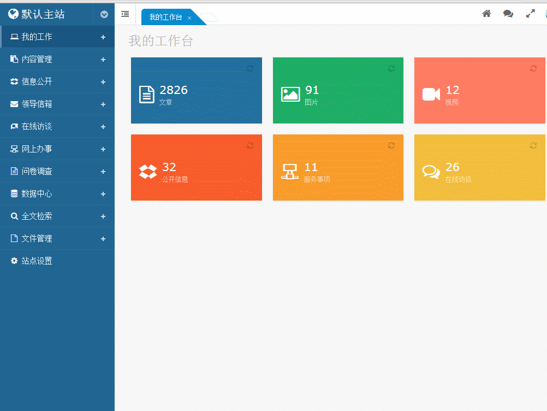Open 站点设置 in the sidebar
This screenshot has height=411, width=547.
[x=37, y=261]
